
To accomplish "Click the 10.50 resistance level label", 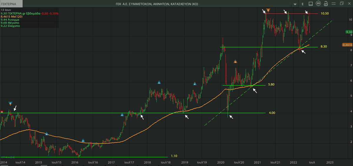I will point(324,14).
